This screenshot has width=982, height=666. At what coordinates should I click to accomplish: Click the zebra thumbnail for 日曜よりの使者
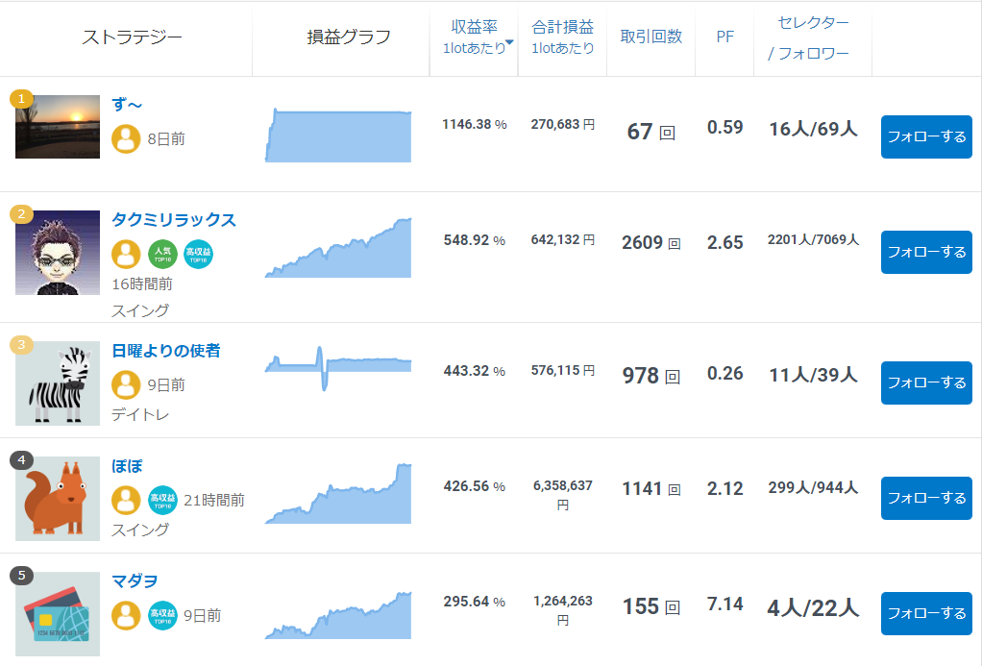coord(58,383)
